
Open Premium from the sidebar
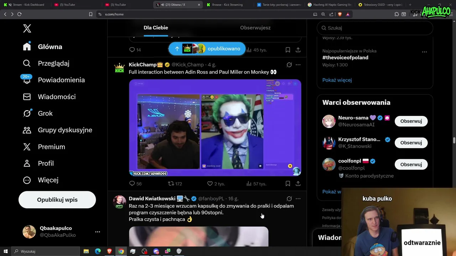(44, 147)
